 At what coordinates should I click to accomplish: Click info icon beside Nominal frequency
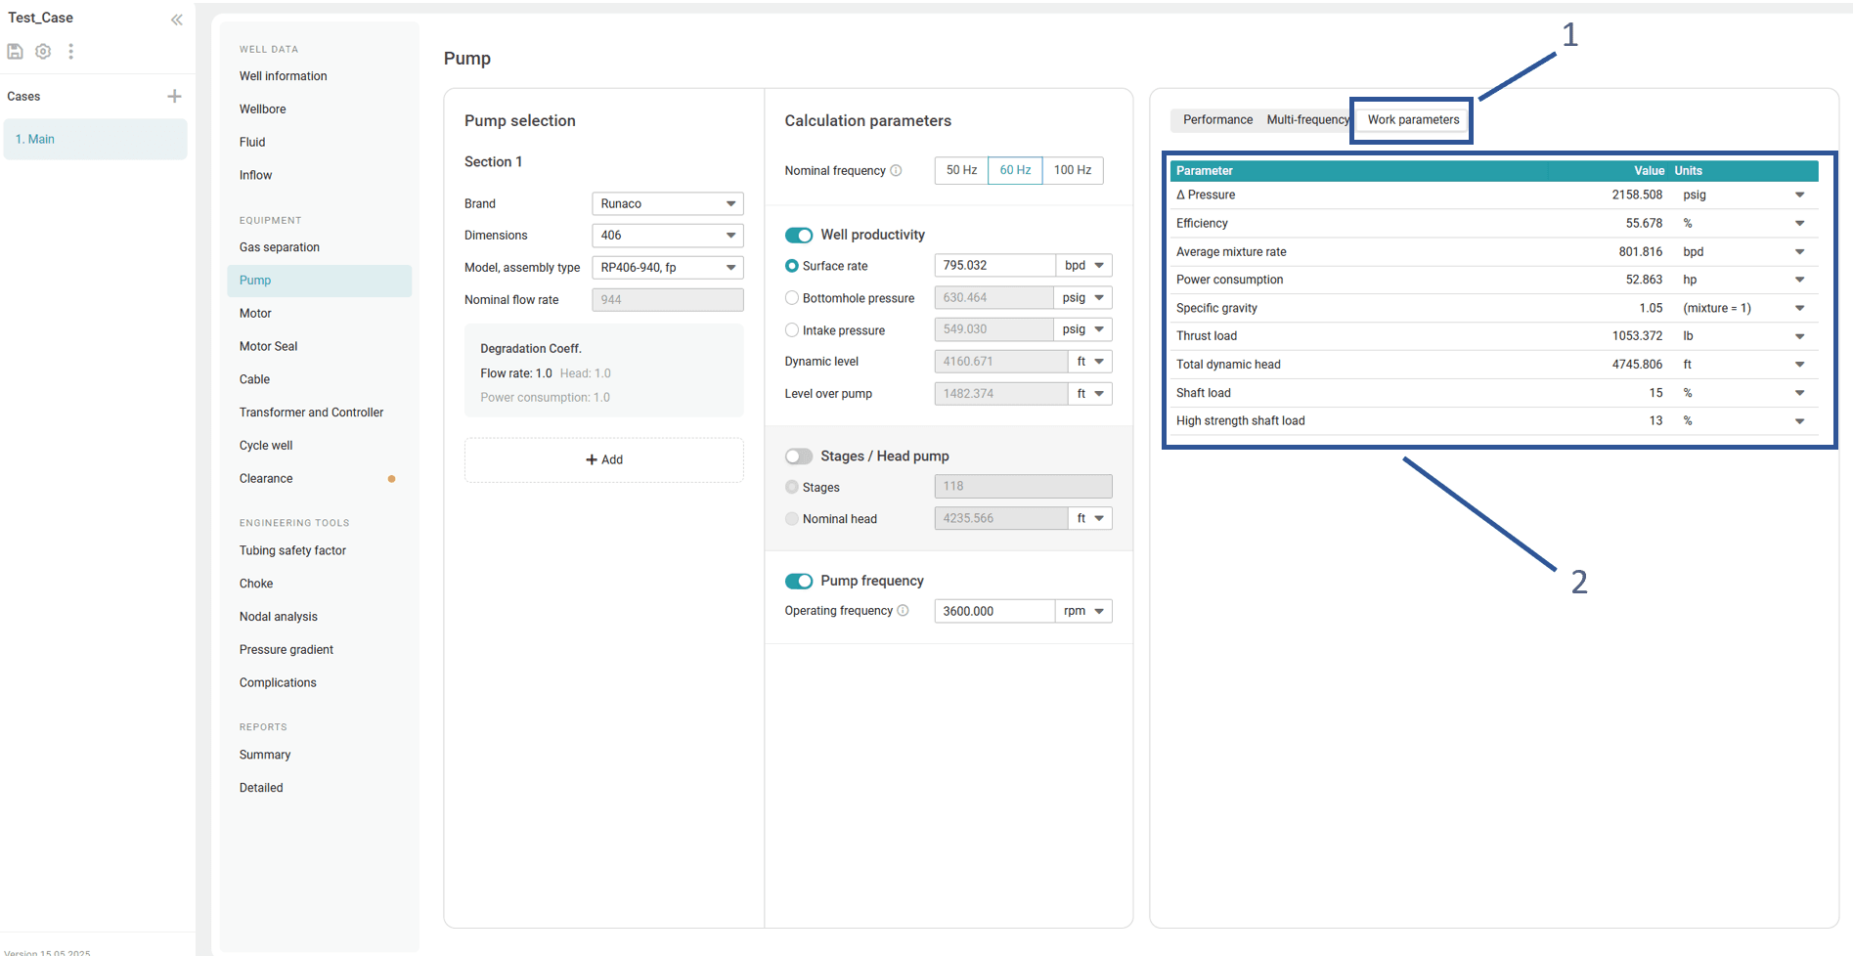[896, 171]
